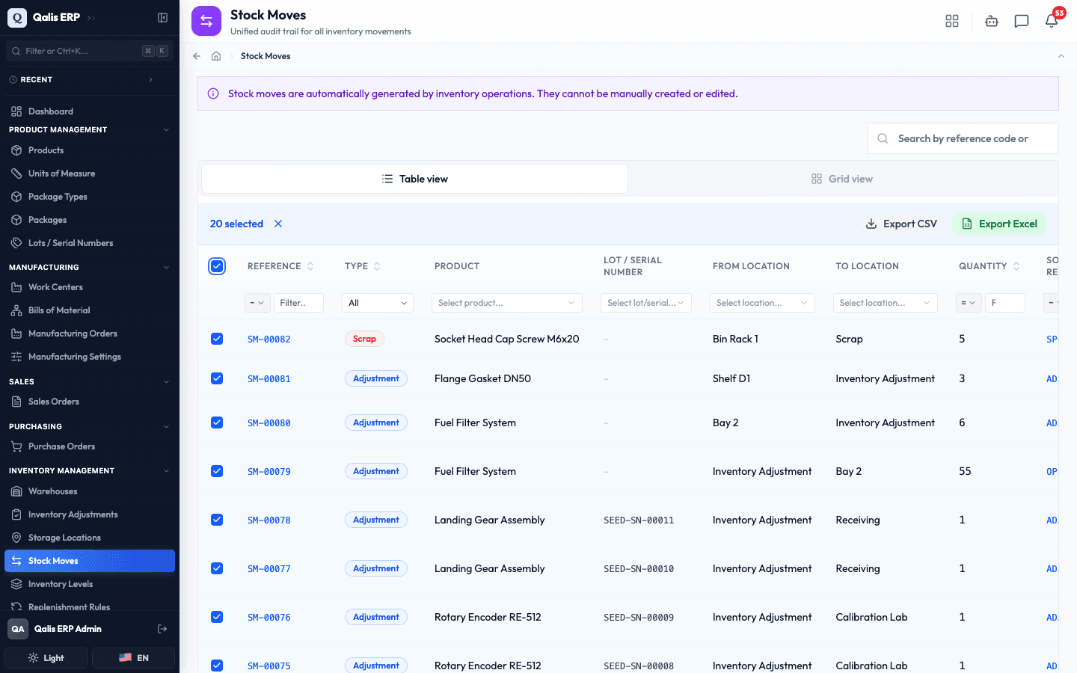Click the Export Excel button
1077x673 pixels.
point(999,224)
